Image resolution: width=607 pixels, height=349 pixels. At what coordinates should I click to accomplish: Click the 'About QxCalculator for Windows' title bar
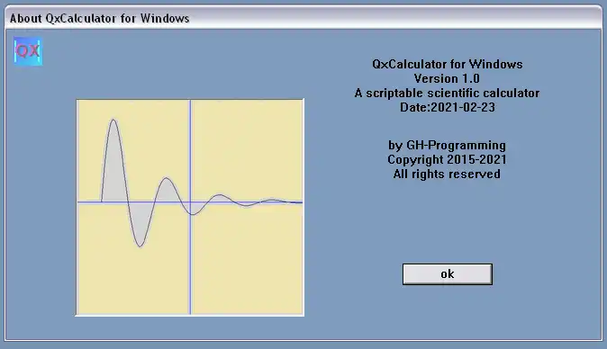tap(303, 18)
